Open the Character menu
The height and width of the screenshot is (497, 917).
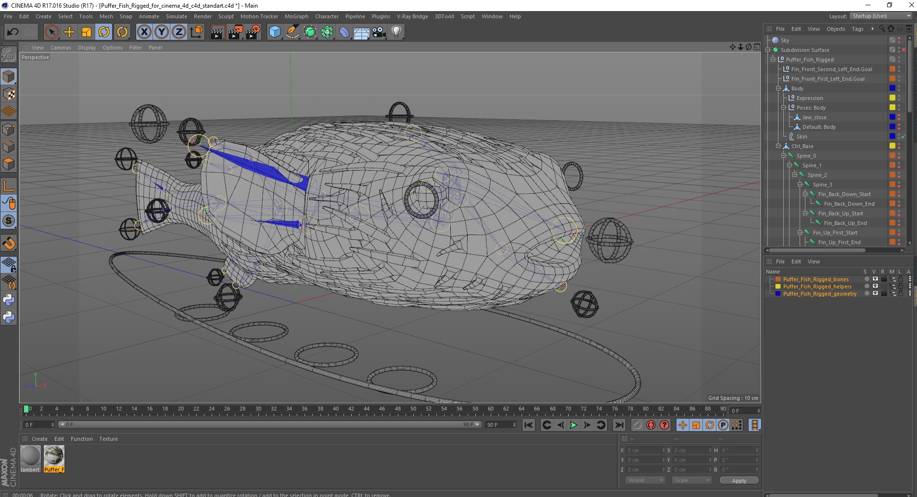[327, 16]
